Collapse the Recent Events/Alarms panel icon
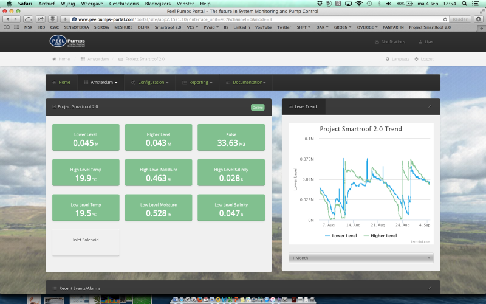Screen dimensions: 486x304 pos(430,288)
